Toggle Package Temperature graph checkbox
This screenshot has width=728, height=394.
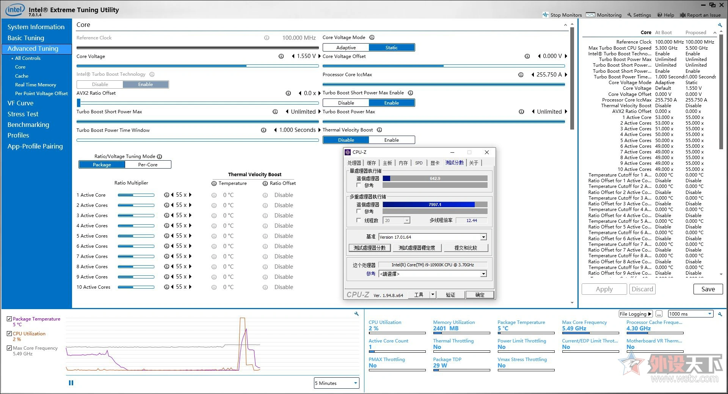[x=9, y=319]
